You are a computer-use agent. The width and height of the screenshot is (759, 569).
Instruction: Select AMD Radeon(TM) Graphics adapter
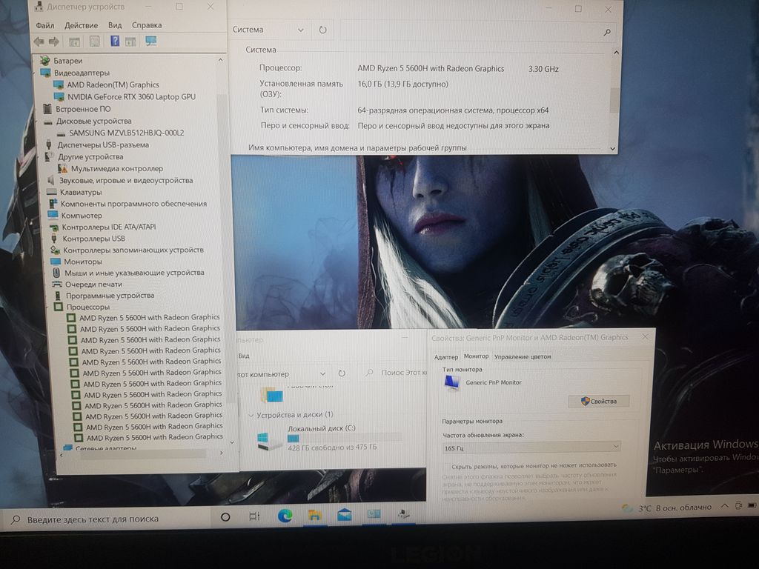[113, 84]
